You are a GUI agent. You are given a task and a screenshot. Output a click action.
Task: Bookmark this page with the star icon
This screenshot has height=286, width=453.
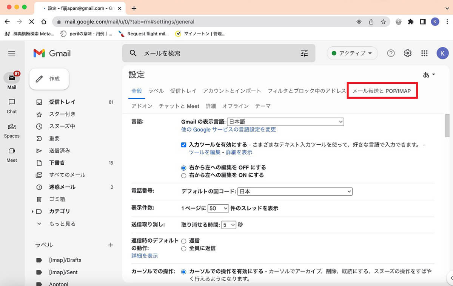pyautogui.click(x=383, y=22)
